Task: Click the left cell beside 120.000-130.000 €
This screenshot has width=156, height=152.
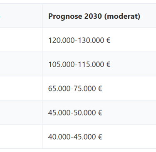Action: click(21, 40)
